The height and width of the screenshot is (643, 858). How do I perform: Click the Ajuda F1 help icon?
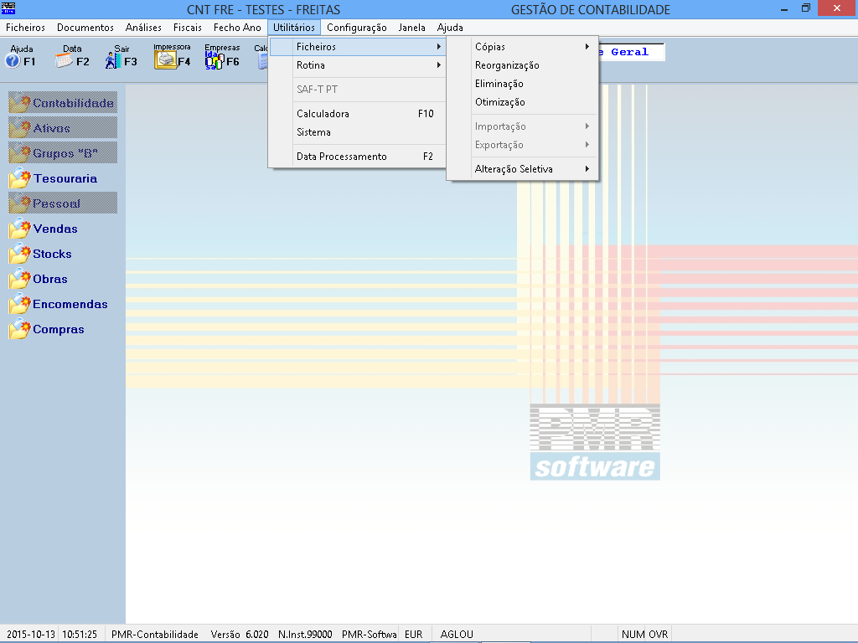point(13,60)
